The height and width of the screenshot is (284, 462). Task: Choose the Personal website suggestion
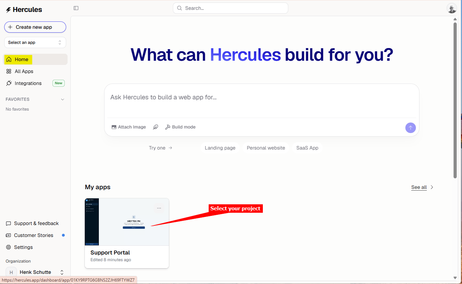(266, 148)
